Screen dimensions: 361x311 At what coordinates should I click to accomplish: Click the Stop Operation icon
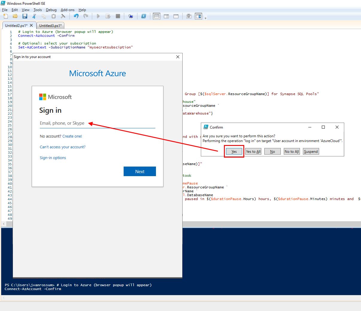point(118,16)
